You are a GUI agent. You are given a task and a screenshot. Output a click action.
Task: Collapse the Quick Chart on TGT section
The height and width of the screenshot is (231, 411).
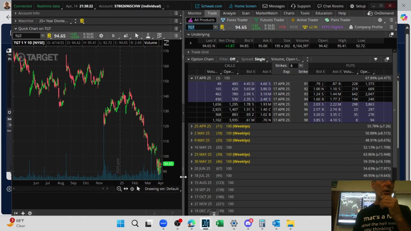click(x=15, y=29)
